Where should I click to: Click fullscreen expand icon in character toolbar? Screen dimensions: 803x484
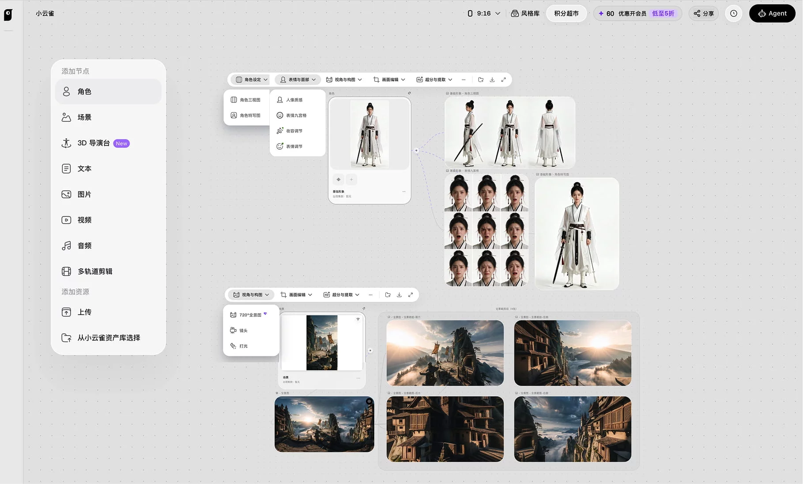[x=504, y=79]
